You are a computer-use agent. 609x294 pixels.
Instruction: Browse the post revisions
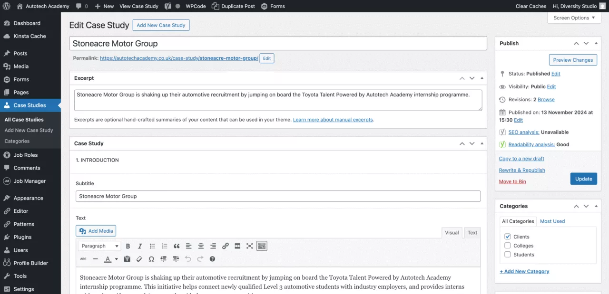coord(546,100)
